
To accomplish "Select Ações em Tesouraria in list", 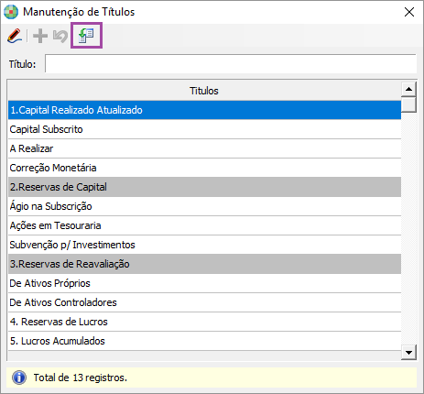I will point(204,225).
